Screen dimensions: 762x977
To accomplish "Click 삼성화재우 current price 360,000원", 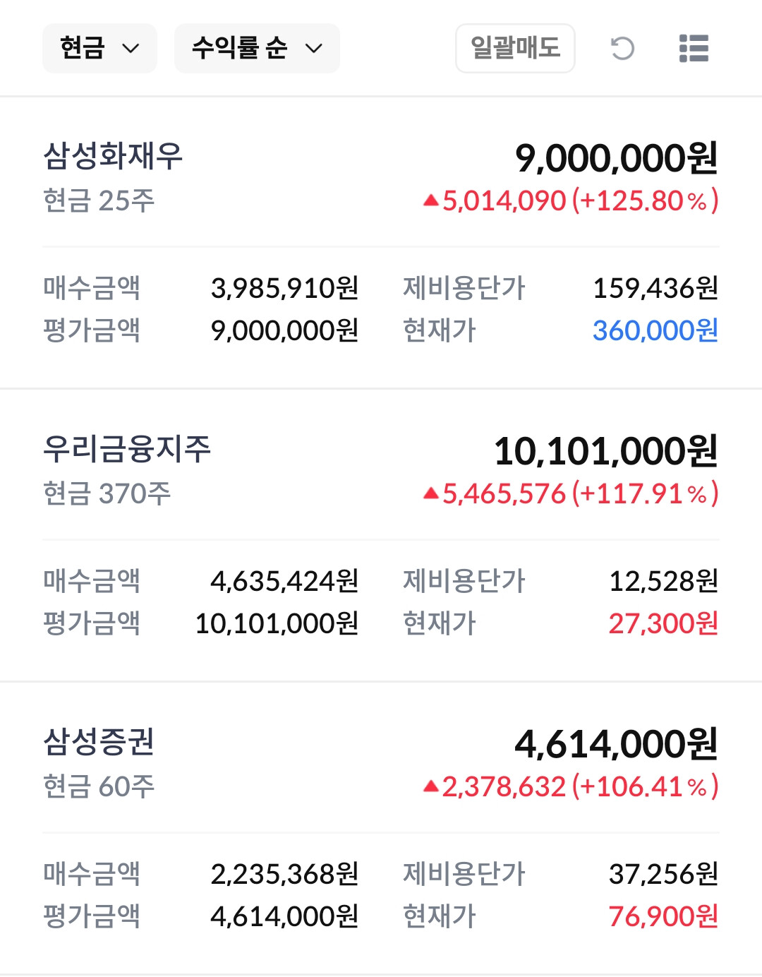I will pyautogui.click(x=655, y=330).
